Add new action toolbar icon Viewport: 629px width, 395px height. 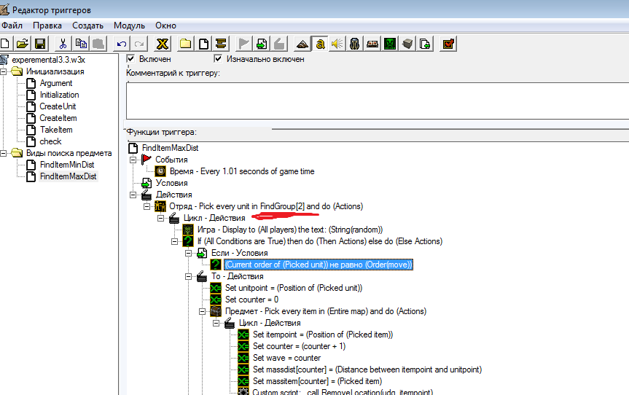[280, 44]
